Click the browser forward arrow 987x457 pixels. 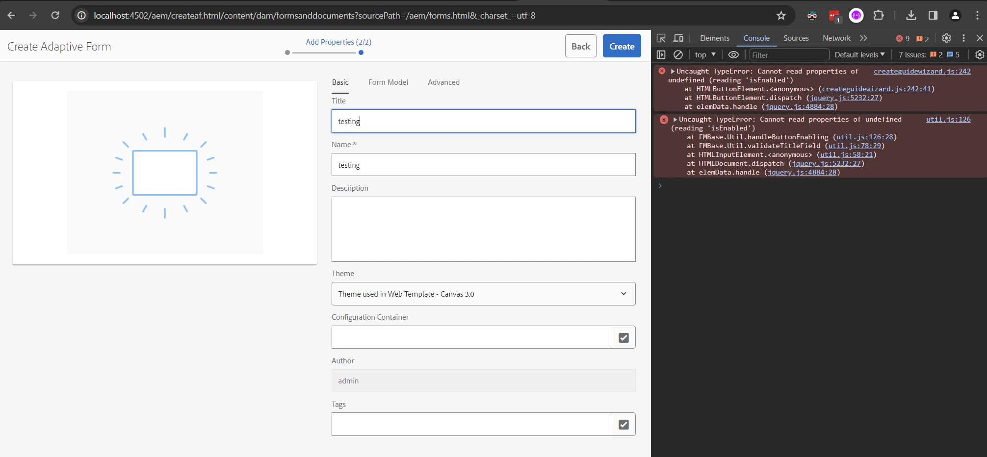click(33, 15)
